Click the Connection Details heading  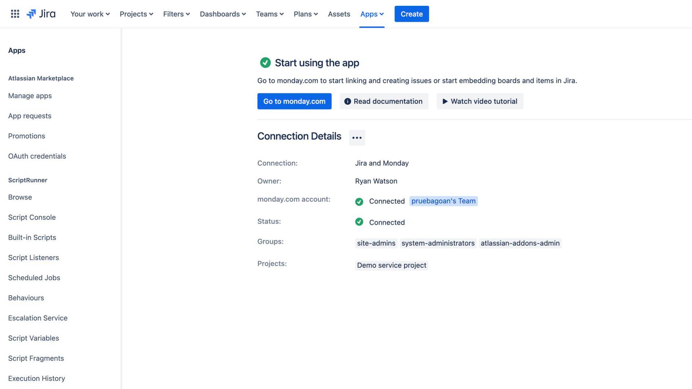(x=299, y=136)
